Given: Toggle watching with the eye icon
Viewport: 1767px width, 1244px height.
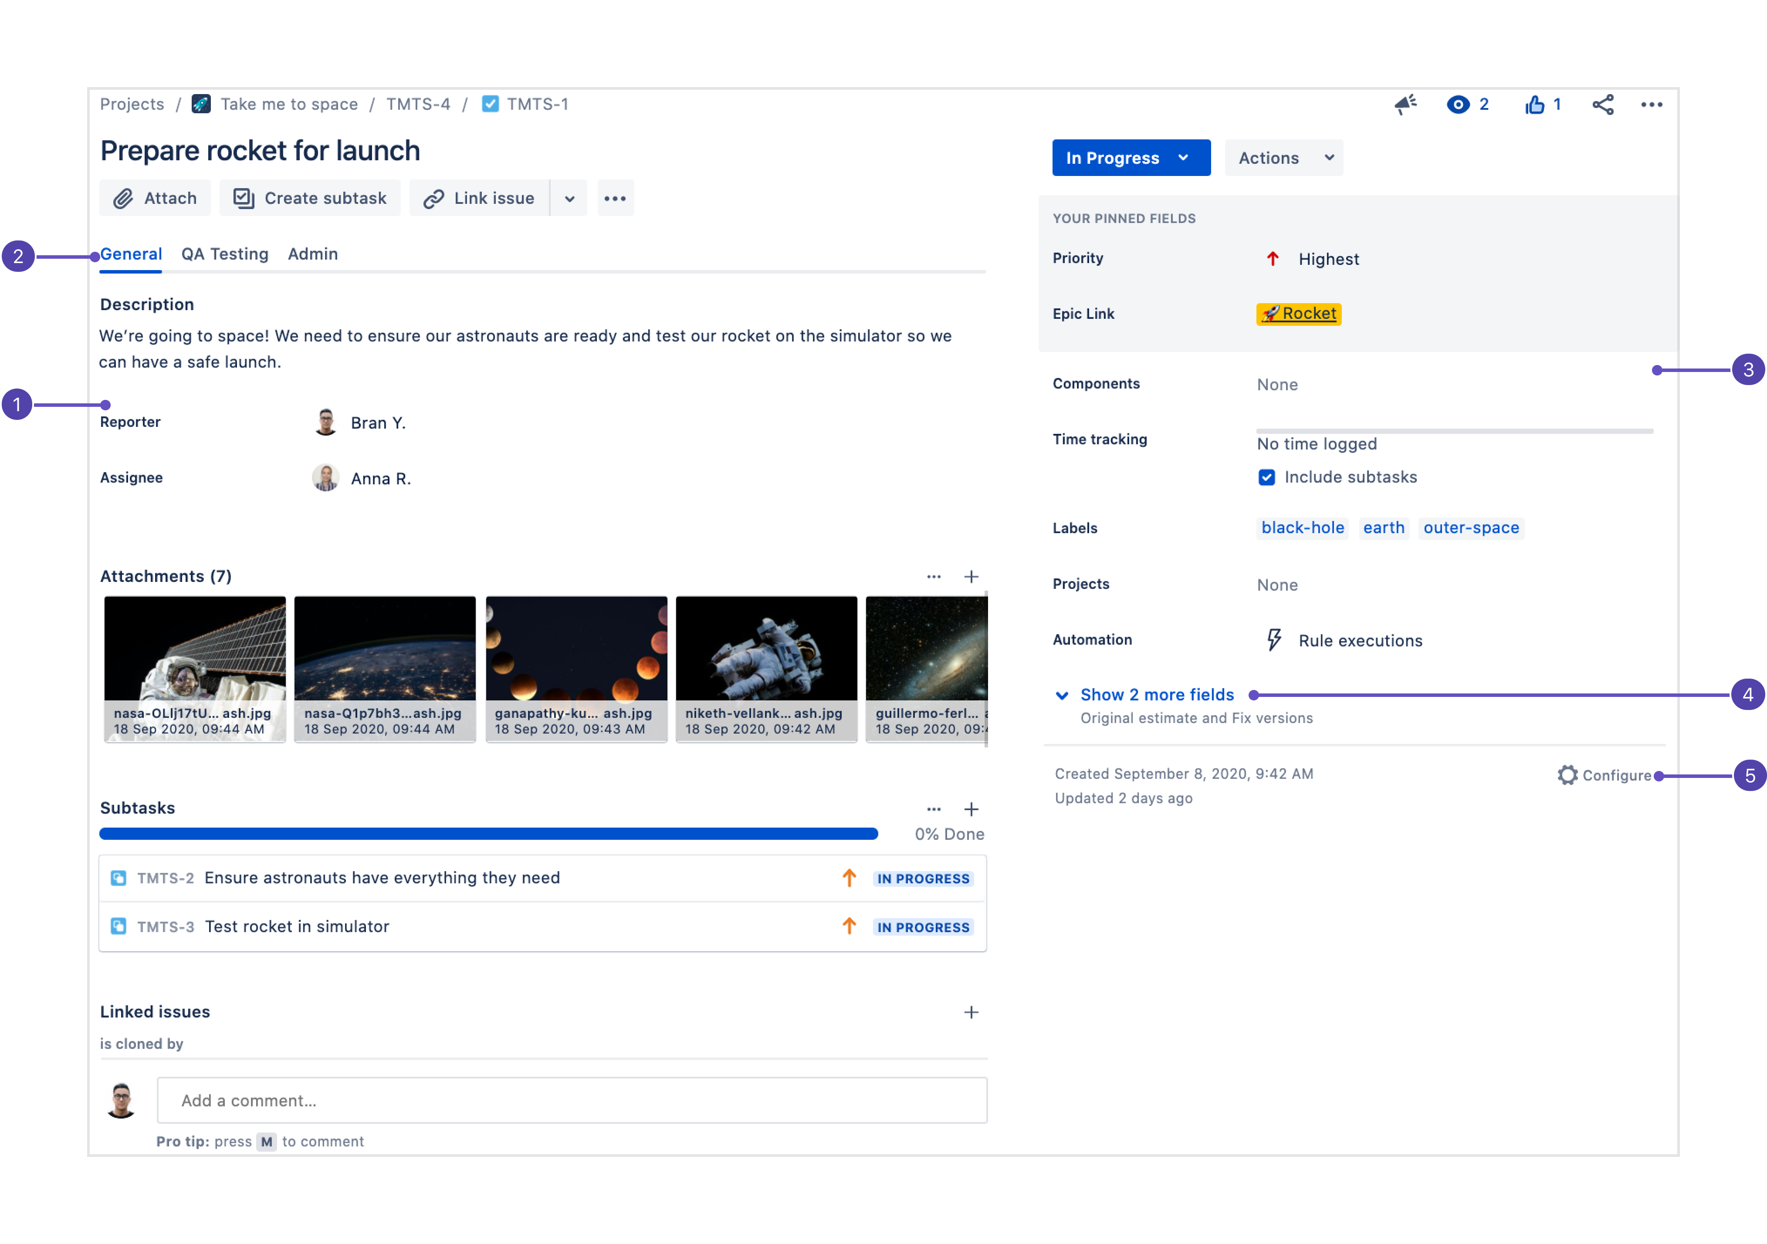Looking at the screenshot, I should point(1458,104).
